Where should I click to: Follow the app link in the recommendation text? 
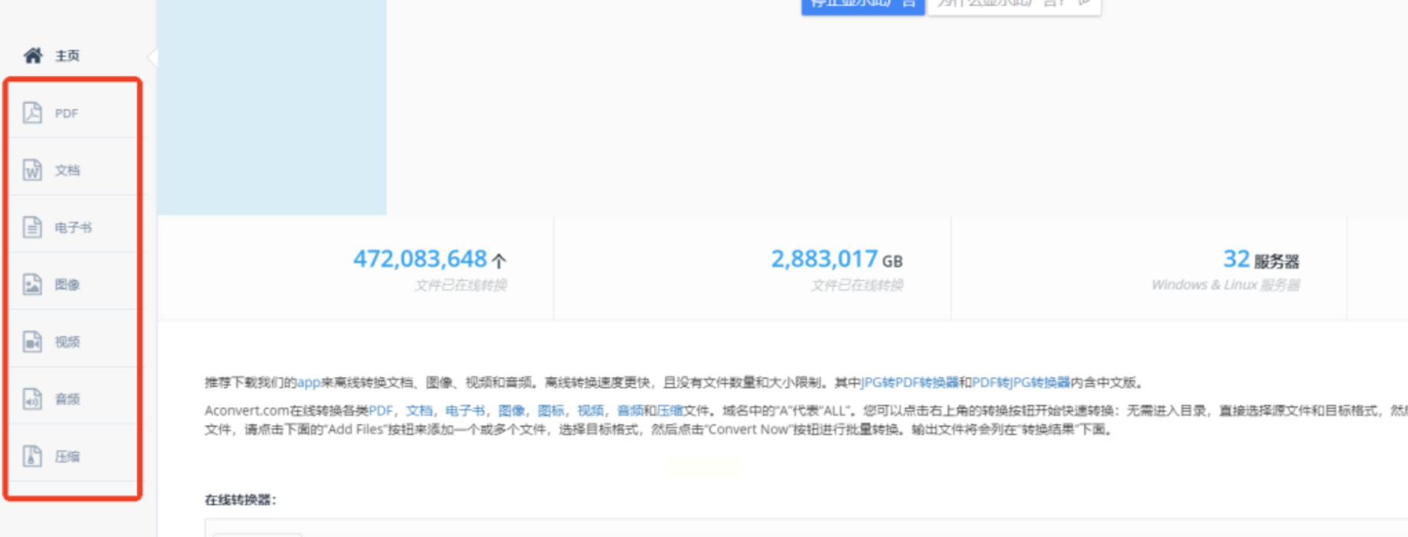click(309, 382)
